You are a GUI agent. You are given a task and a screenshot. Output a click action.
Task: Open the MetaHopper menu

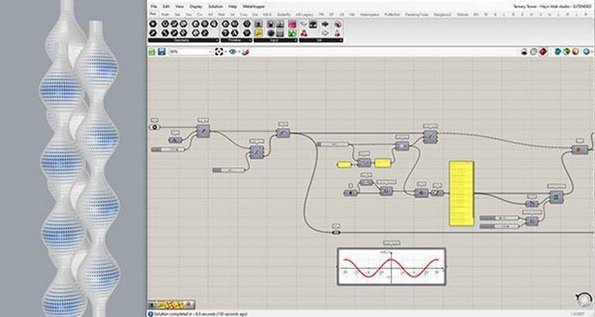254,6
